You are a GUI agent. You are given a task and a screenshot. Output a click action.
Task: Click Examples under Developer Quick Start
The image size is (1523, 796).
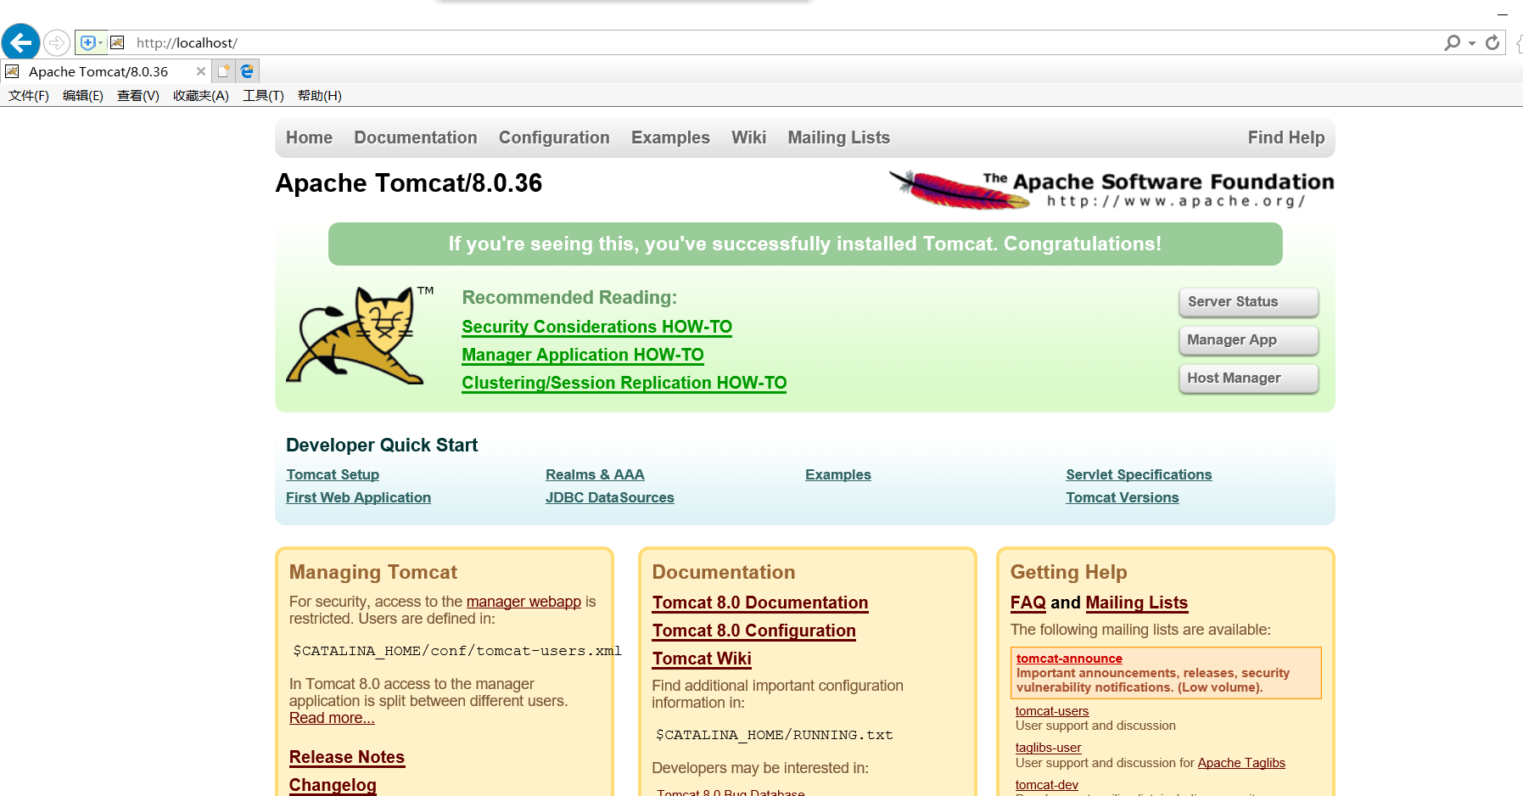(838, 474)
